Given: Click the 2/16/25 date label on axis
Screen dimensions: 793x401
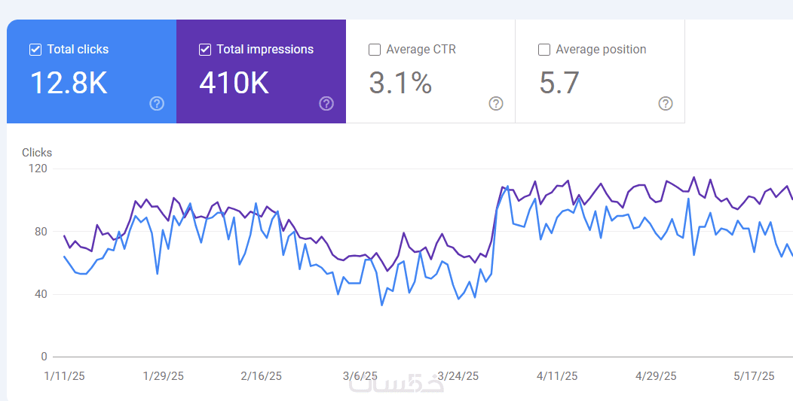Looking at the screenshot, I should (x=262, y=376).
